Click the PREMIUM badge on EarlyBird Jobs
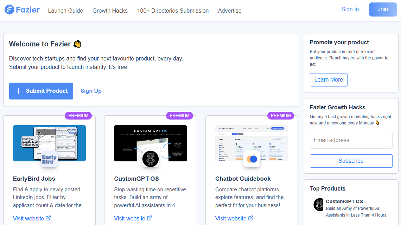Screen dimensions: 401x225 pos(78,116)
